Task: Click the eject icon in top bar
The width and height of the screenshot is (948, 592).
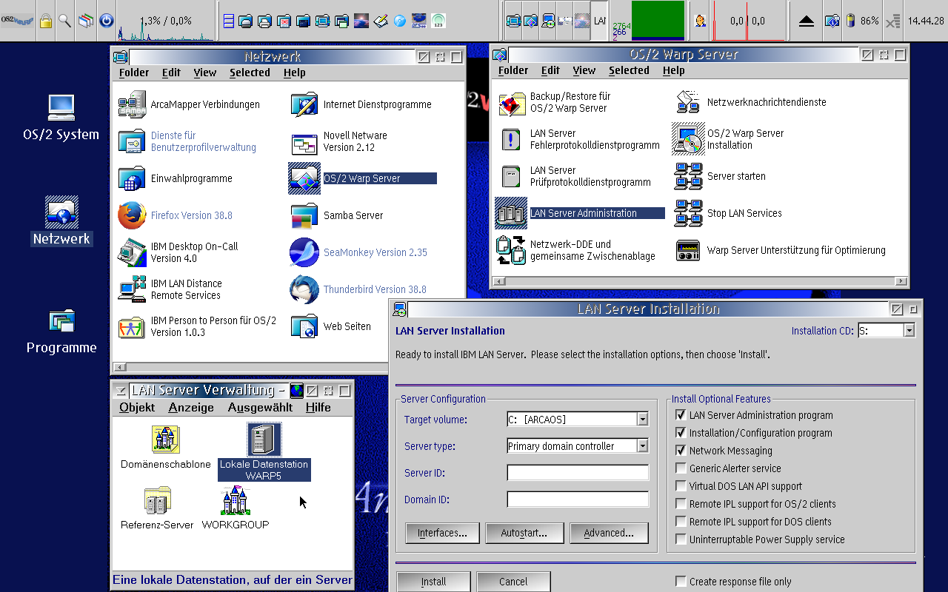Action: 807,21
